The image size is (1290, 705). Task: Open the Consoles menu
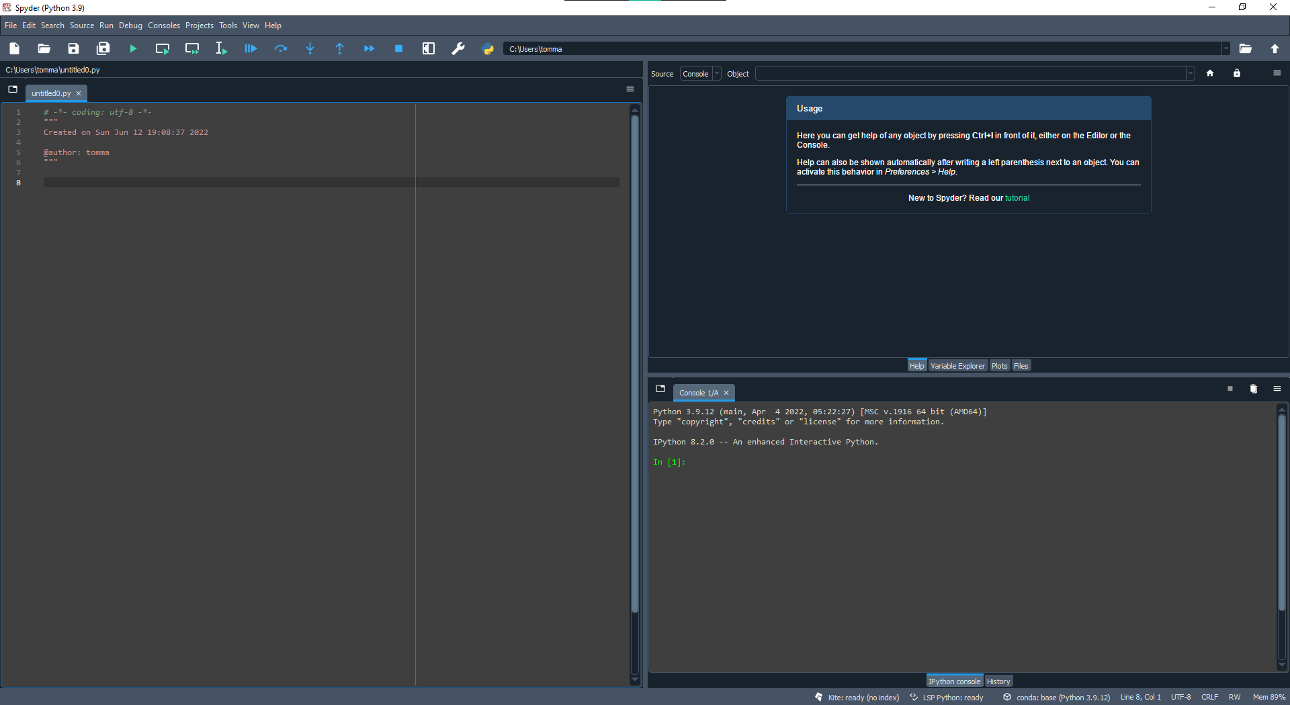[164, 26]
